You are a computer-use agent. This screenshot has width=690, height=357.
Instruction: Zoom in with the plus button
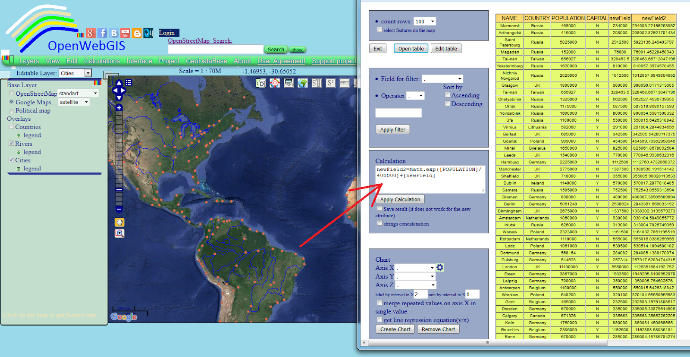pyautogui.click(x=119, y=108)
